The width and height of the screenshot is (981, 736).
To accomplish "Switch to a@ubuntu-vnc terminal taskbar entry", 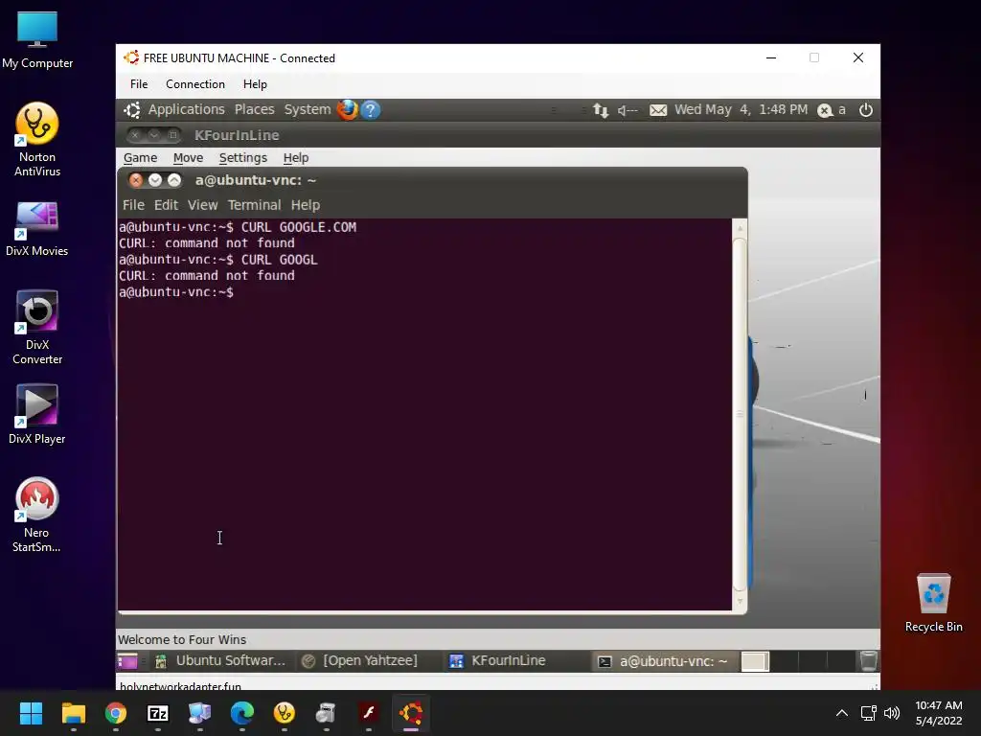I will click(x=663, y=661).
